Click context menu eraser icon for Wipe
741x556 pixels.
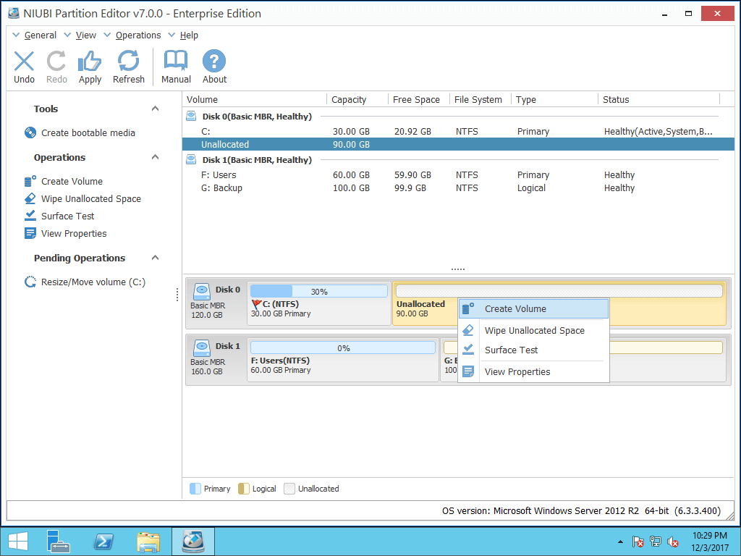point(468,330)
